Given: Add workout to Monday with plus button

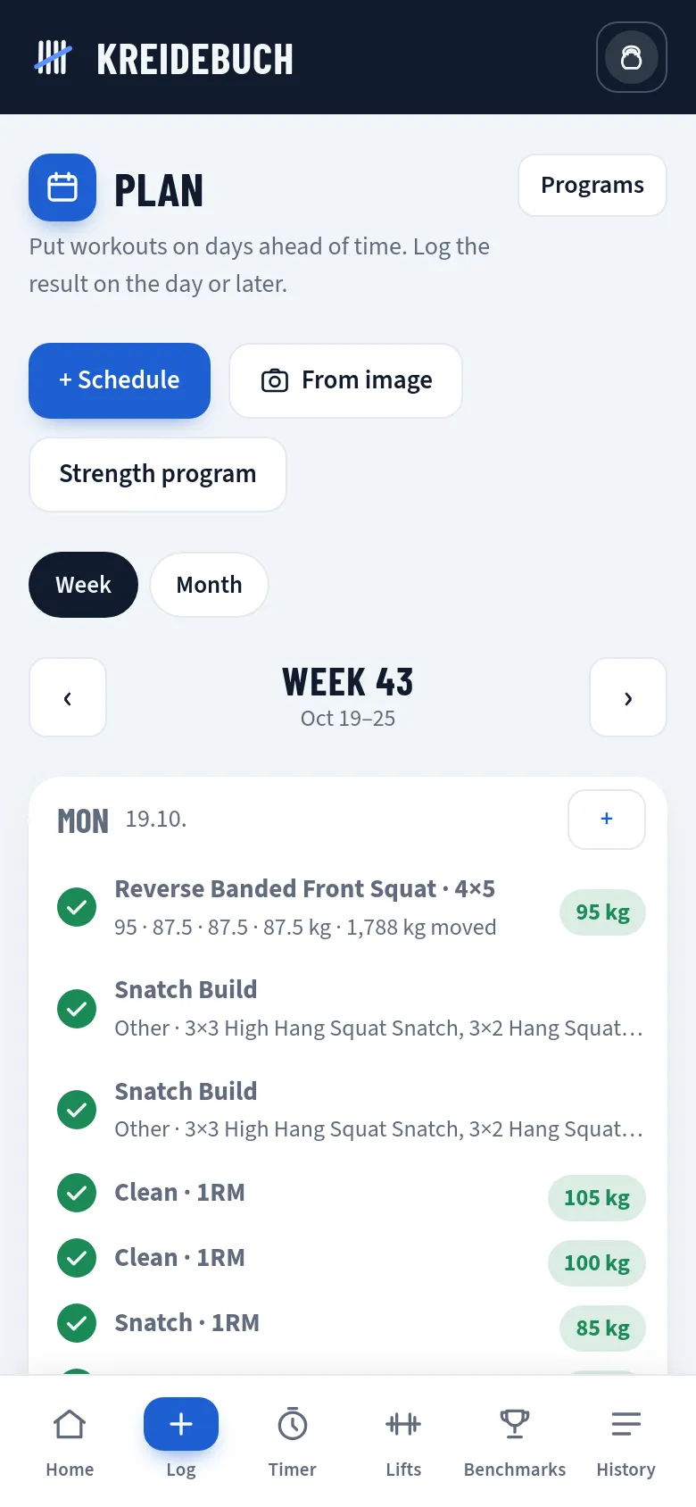Looking at the screenshot, I should tap(607, 819).
